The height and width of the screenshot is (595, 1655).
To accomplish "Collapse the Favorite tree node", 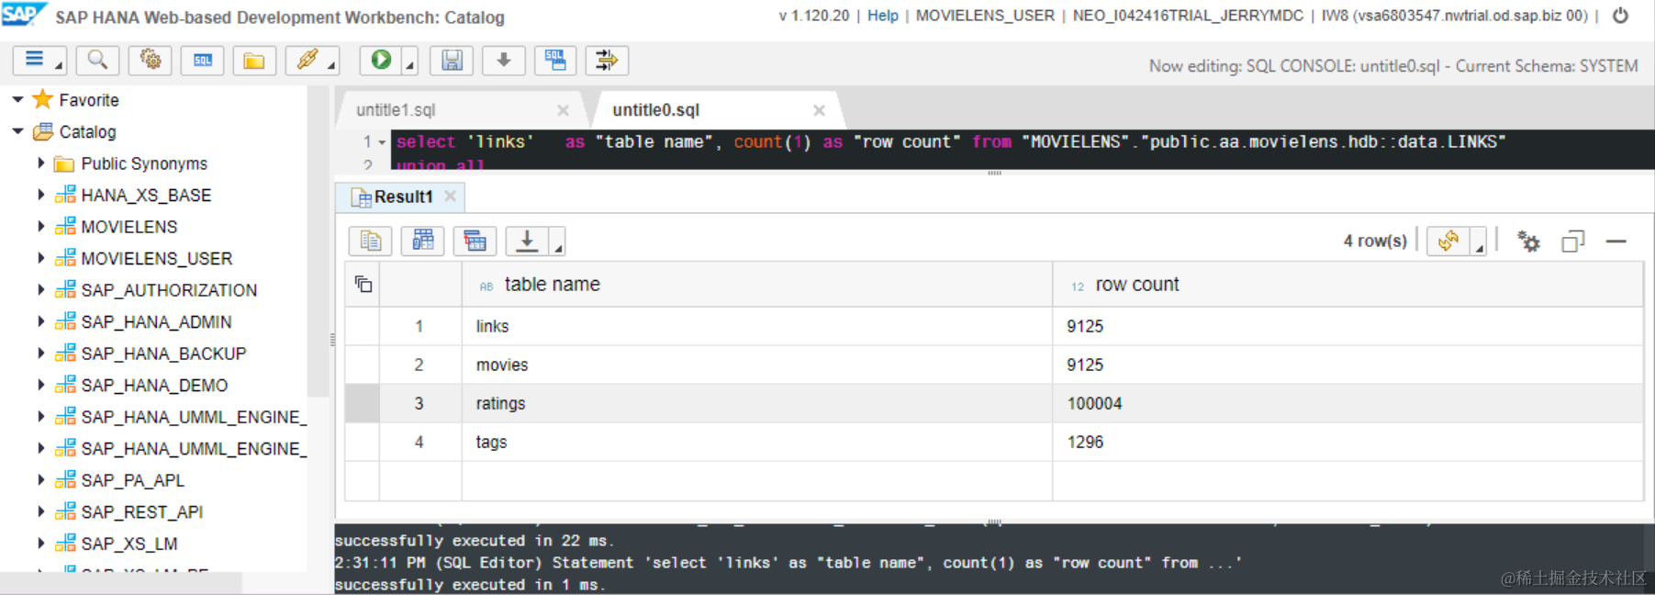I will (17, 99).
